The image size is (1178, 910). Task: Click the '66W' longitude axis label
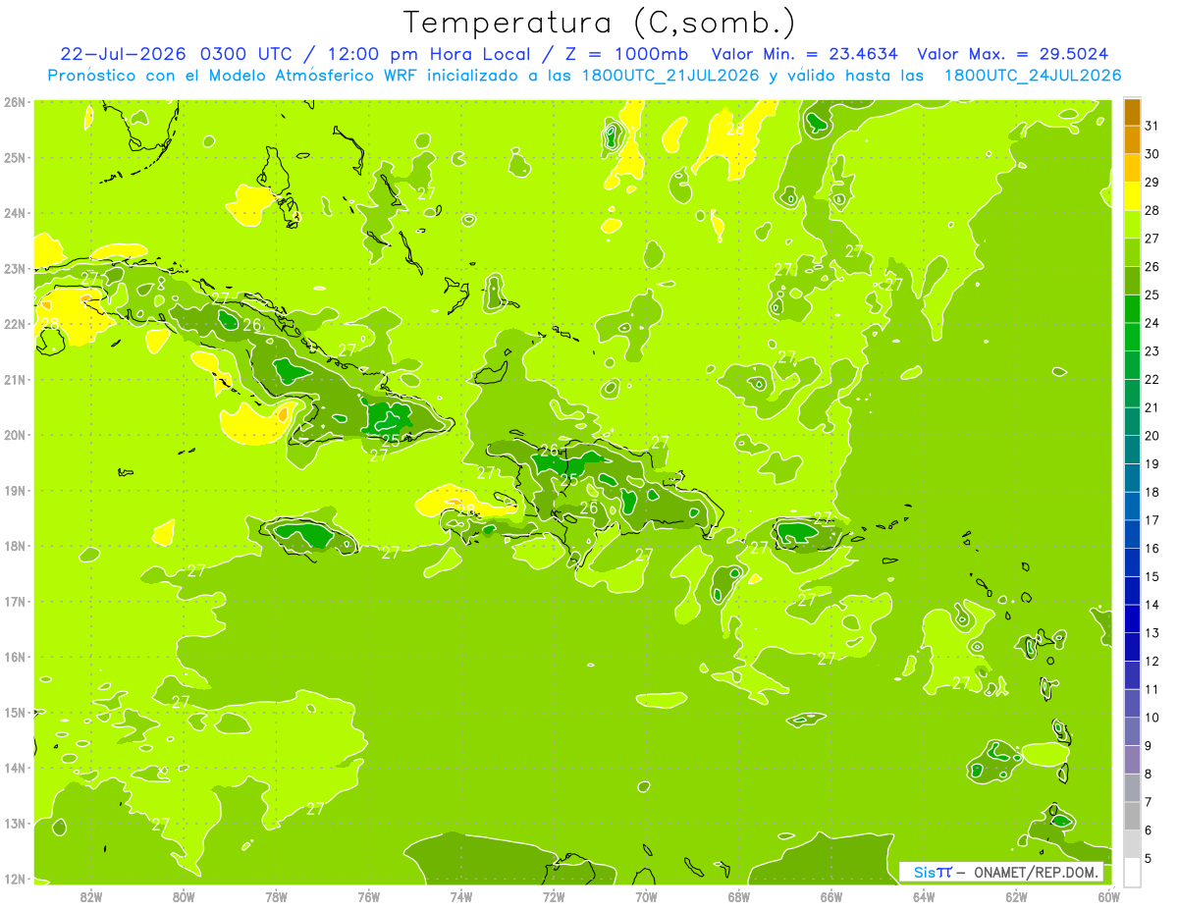[x=831, y=896]
